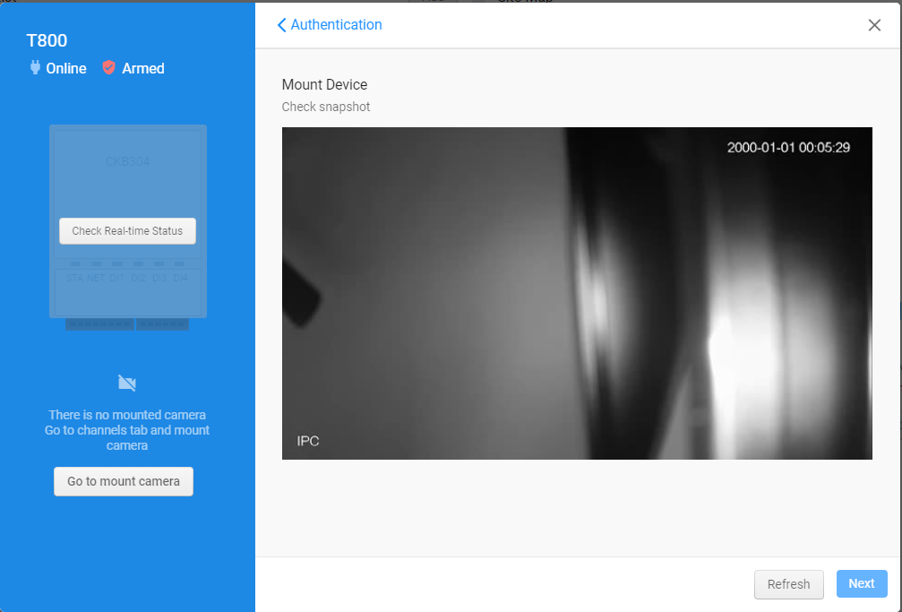
Task: Proceed with the Next button
Action: pyautogui.click(x=861, y=583)
